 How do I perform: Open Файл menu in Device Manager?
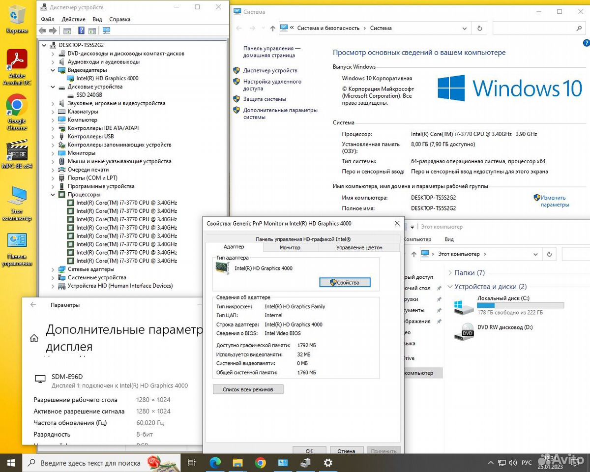(48, 19)
